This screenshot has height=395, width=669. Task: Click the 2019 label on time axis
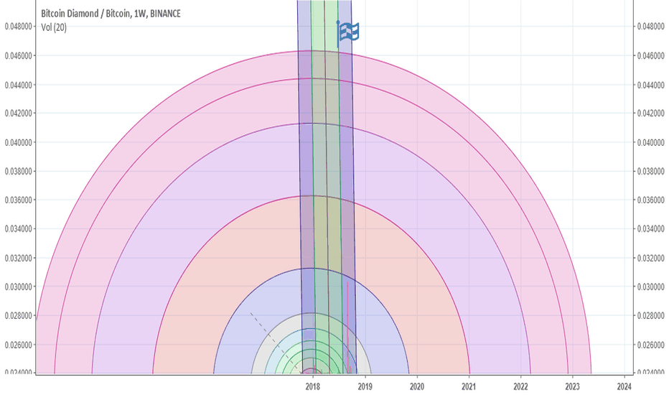tap(365, 386)
